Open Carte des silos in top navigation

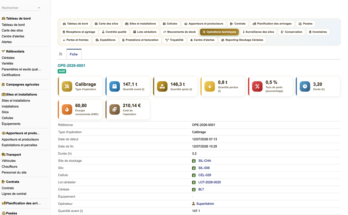[x=106, y=24]
